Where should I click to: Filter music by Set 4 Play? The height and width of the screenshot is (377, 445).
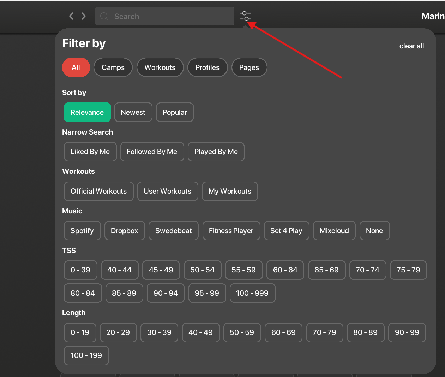click(287, 231)
